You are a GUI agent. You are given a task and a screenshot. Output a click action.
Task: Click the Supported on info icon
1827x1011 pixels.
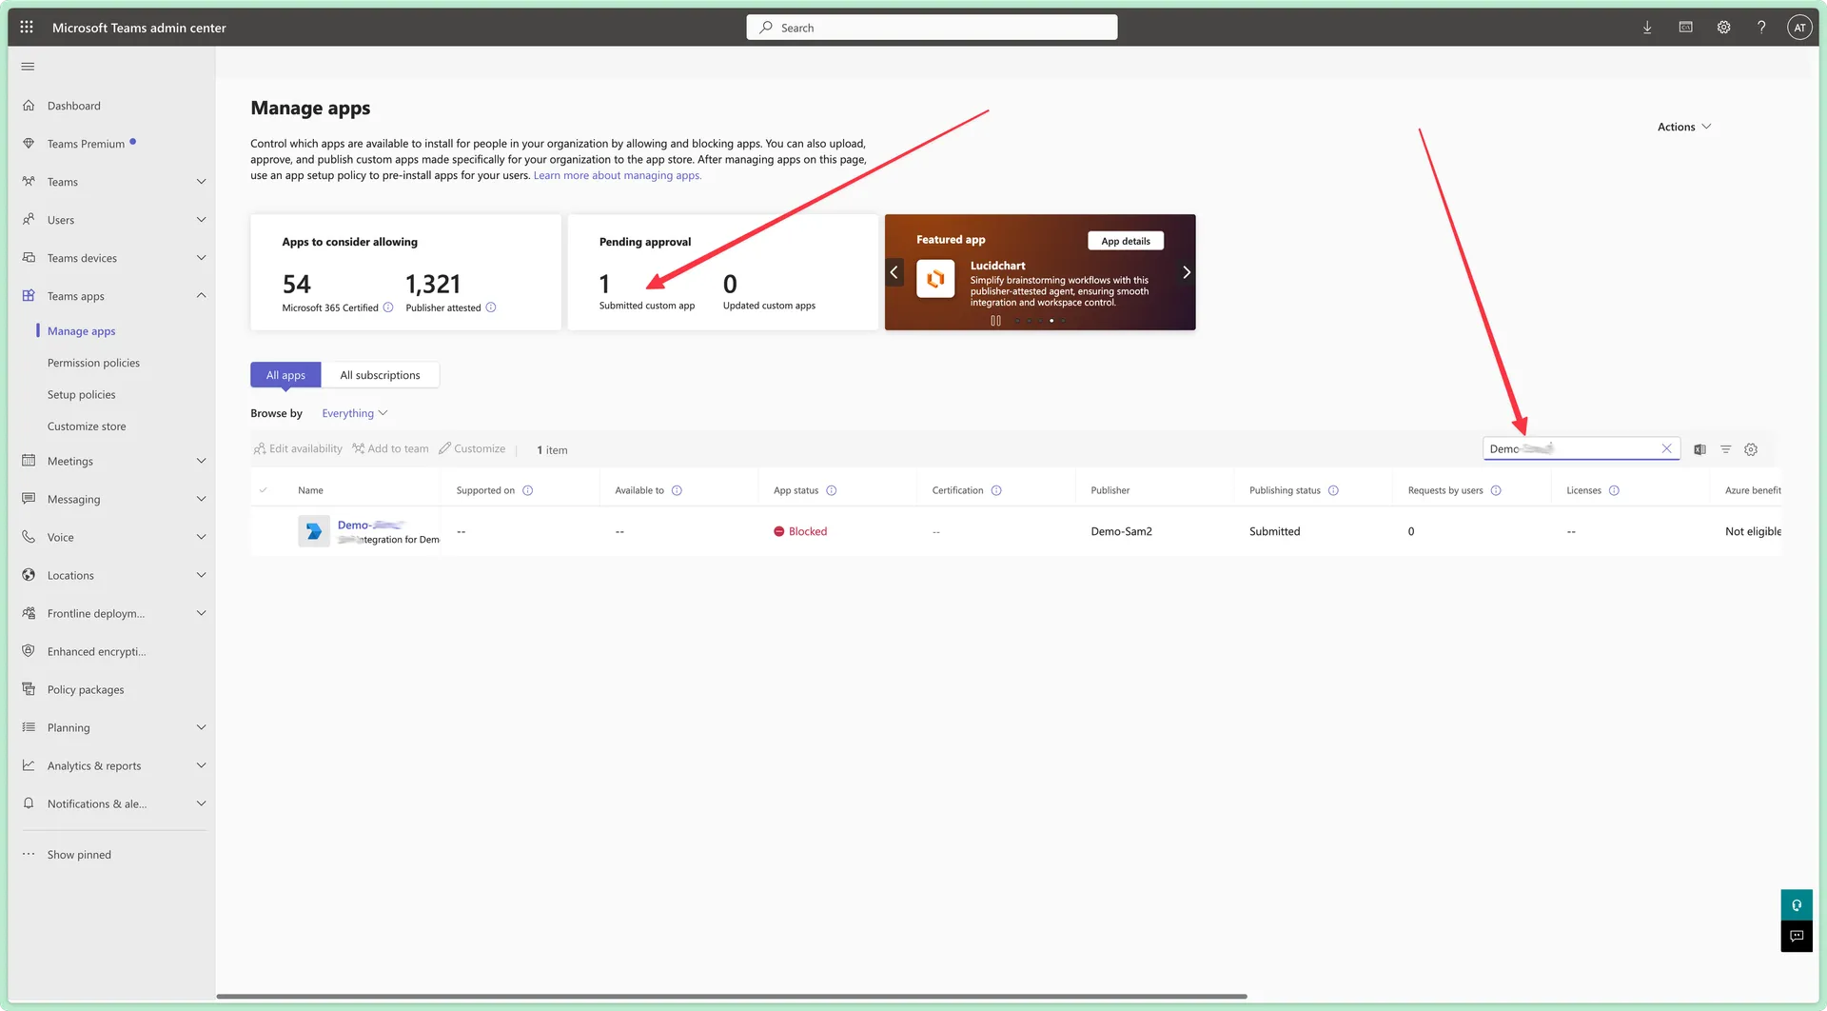point(528,490)
